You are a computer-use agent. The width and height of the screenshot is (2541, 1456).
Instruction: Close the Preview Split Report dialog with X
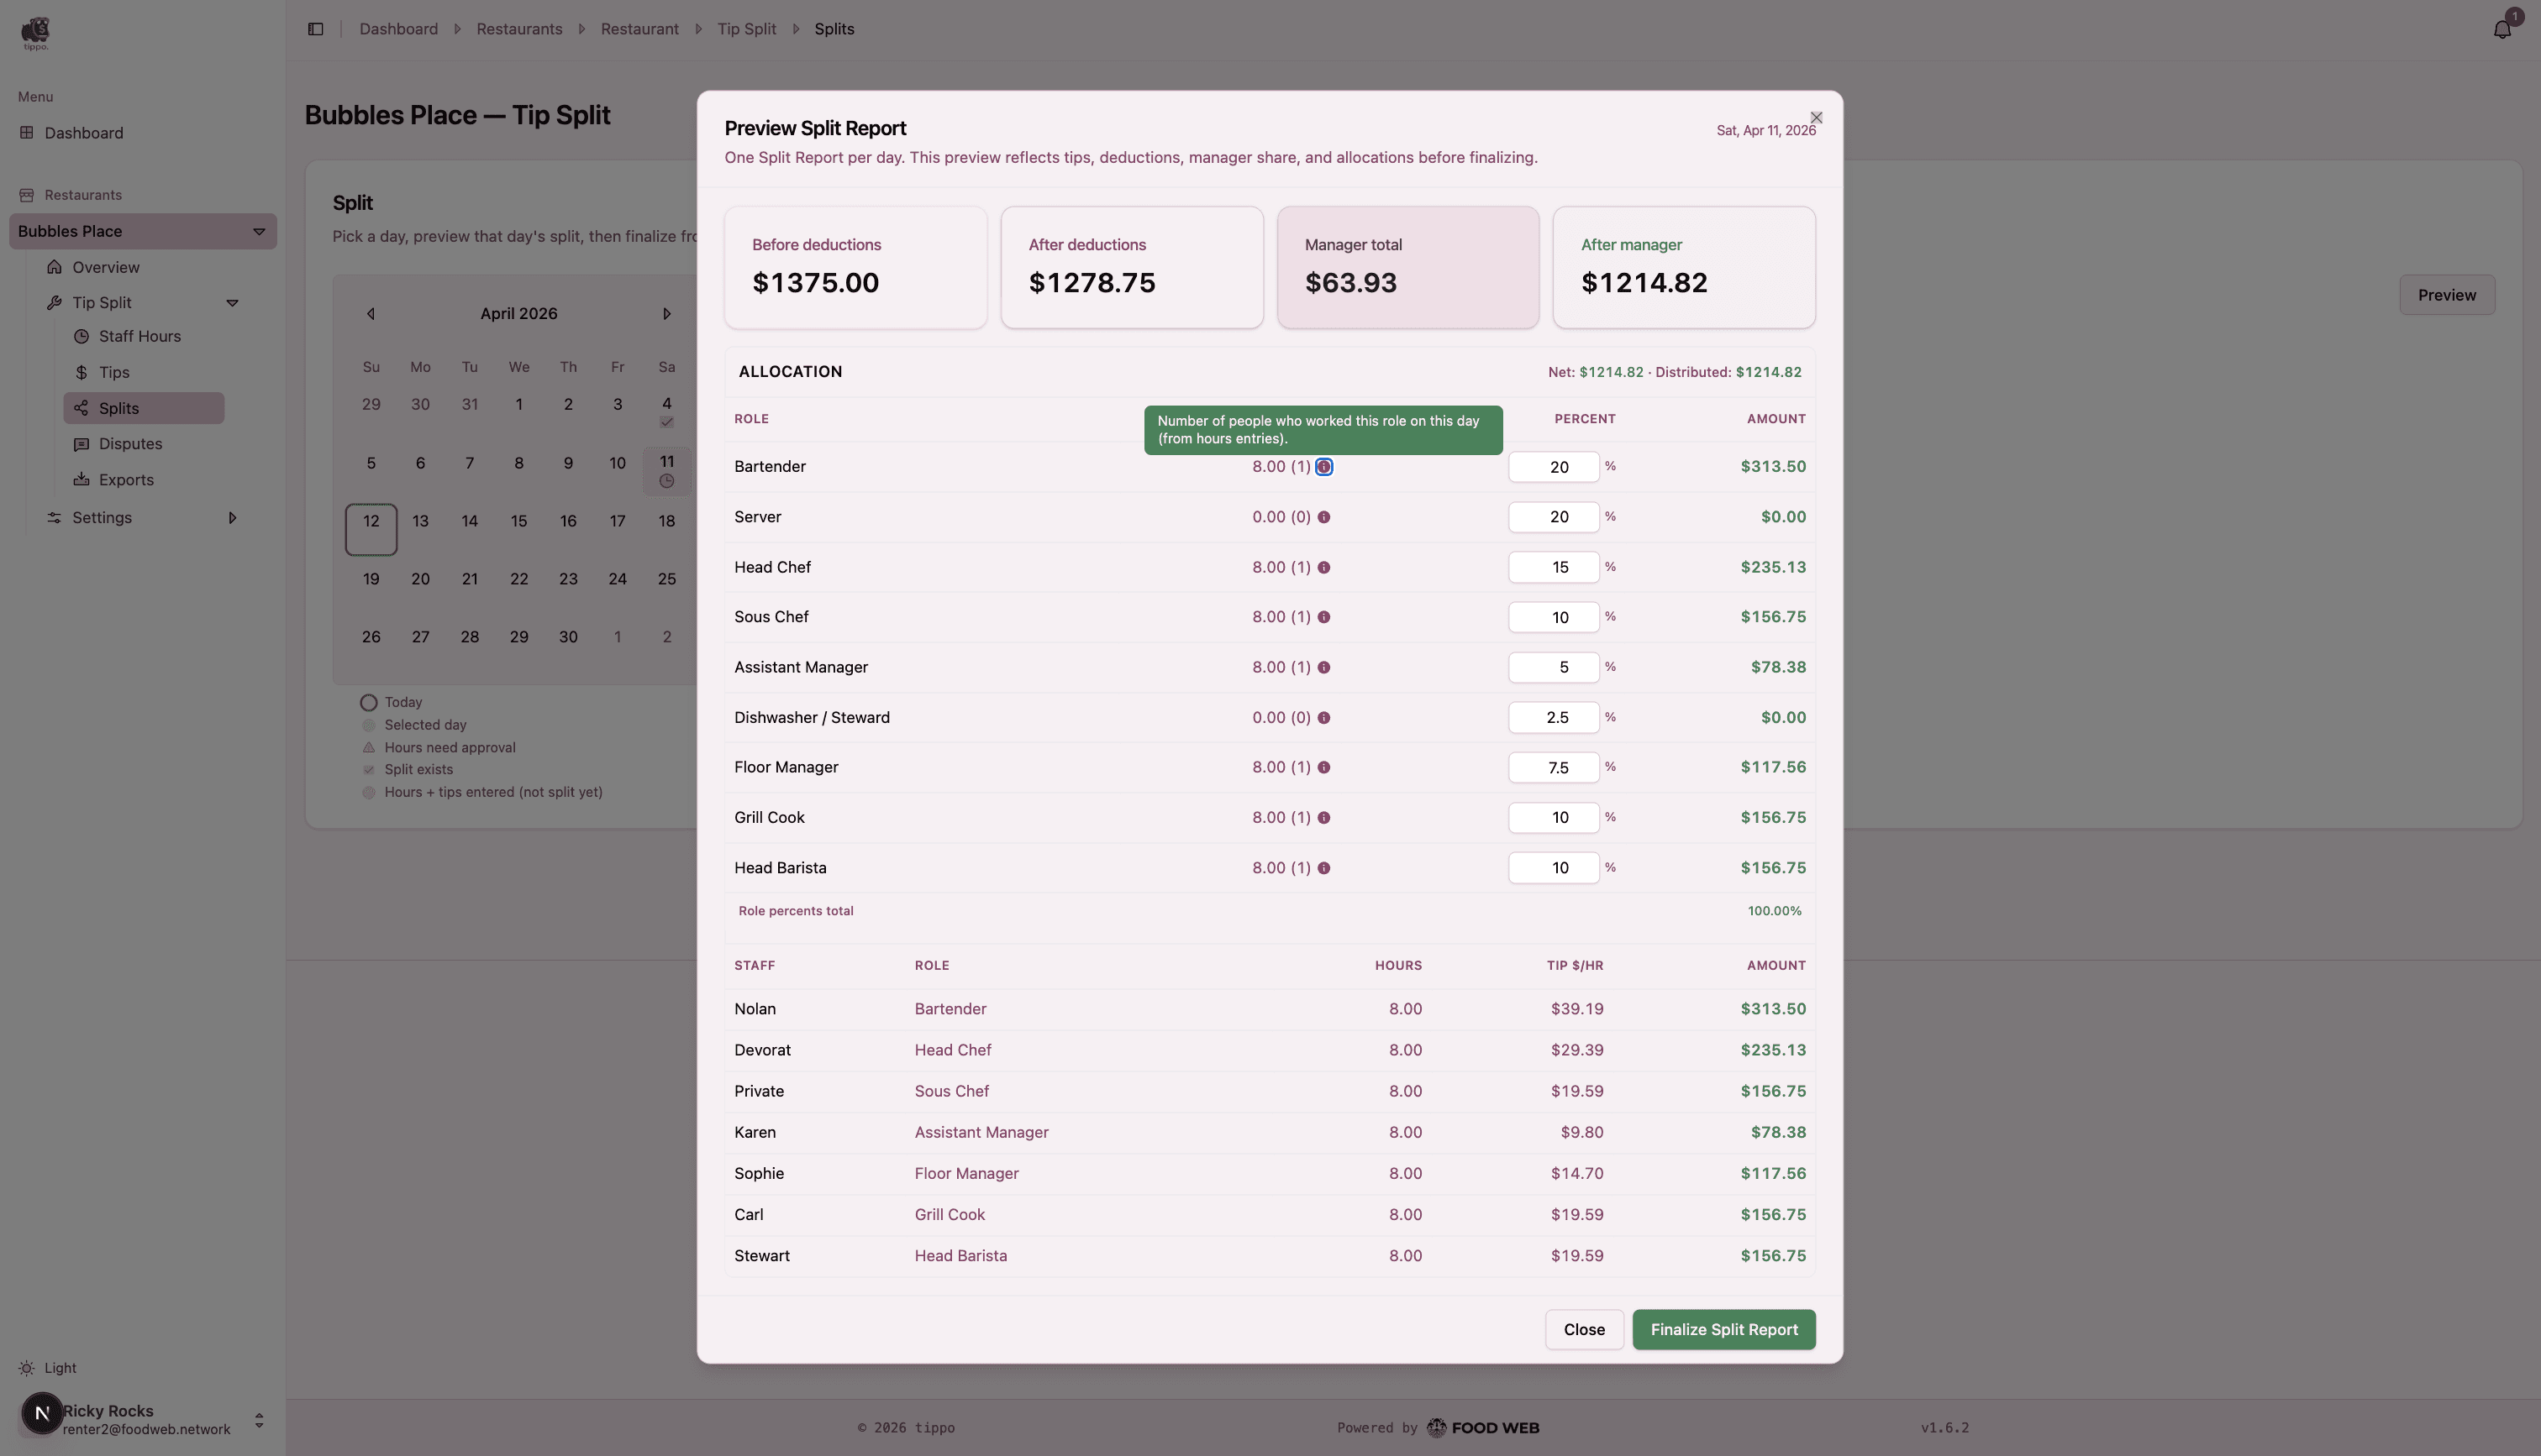1816,117
